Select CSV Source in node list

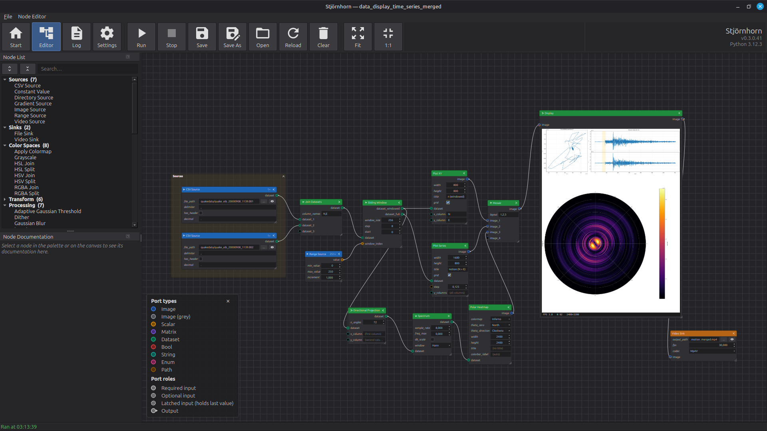click(x=28, y=86)
